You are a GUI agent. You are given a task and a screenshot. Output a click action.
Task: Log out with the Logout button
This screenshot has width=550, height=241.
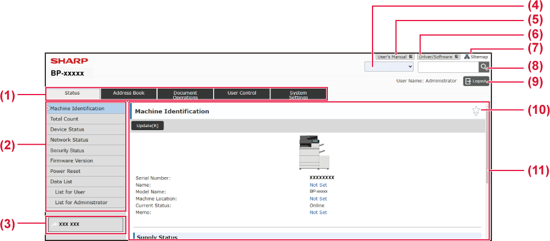[x=476, y=81]
